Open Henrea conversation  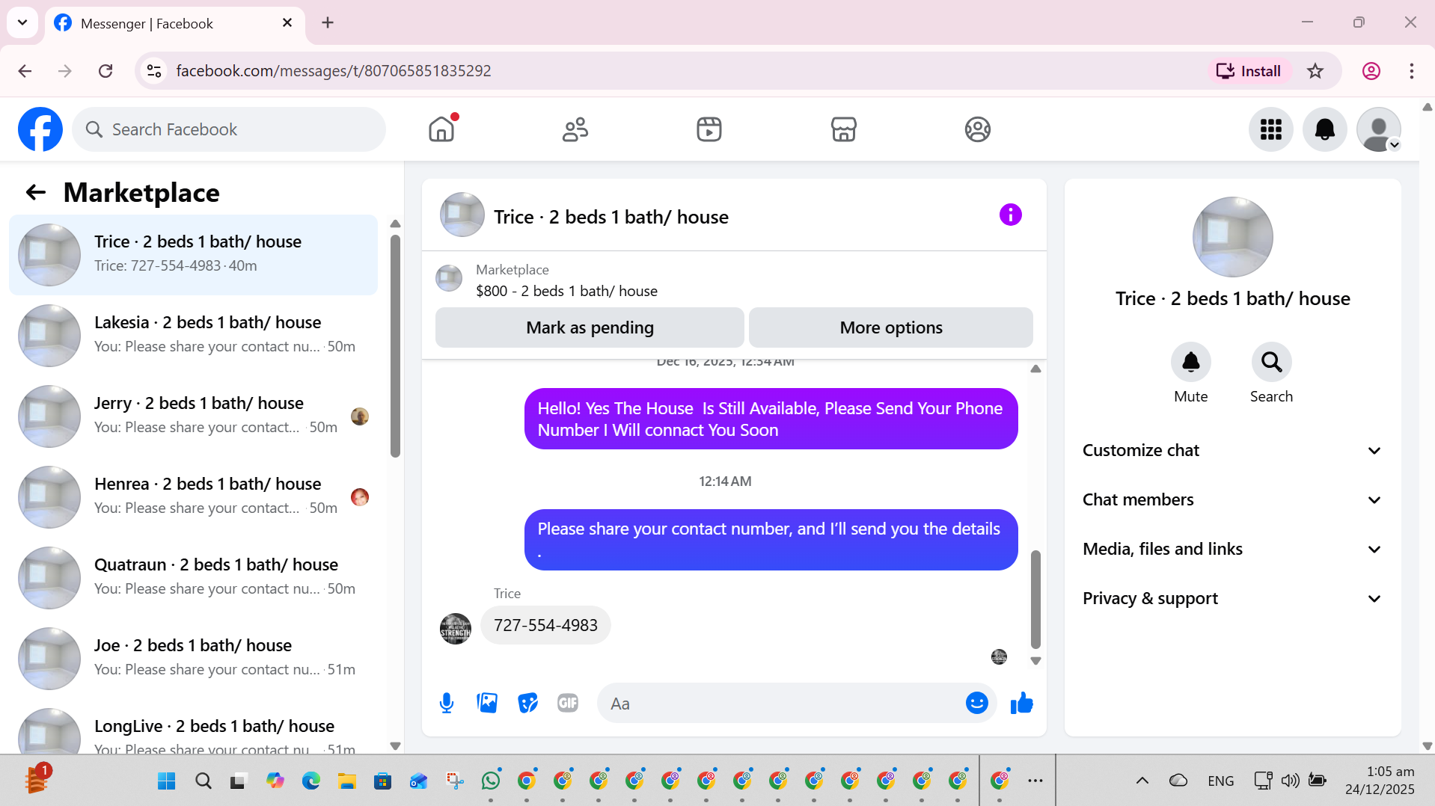[193, 497]
